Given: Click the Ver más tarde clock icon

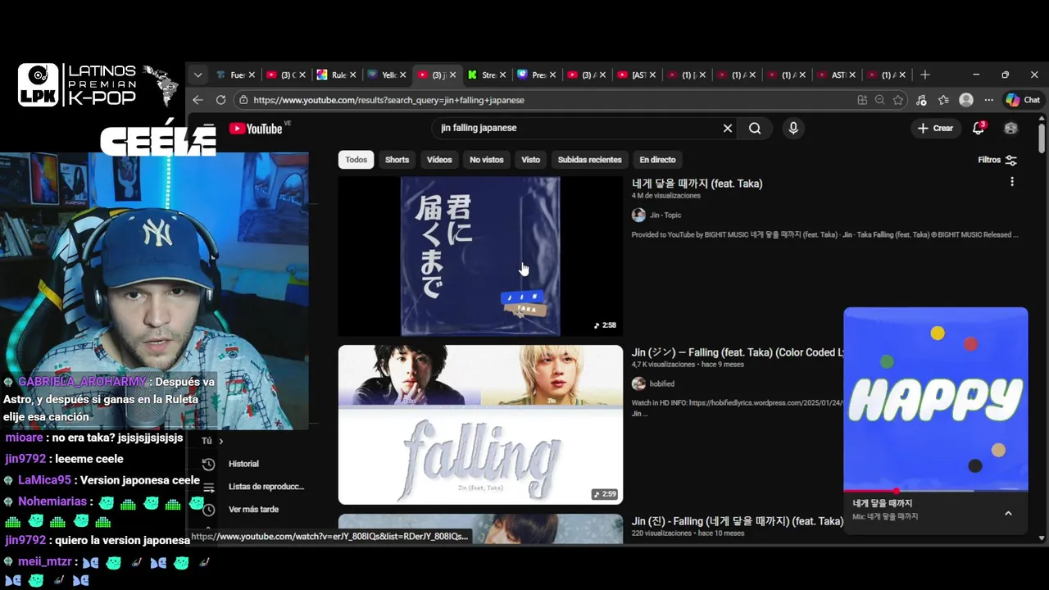Looking at the screenshot, I should [208, 510].
